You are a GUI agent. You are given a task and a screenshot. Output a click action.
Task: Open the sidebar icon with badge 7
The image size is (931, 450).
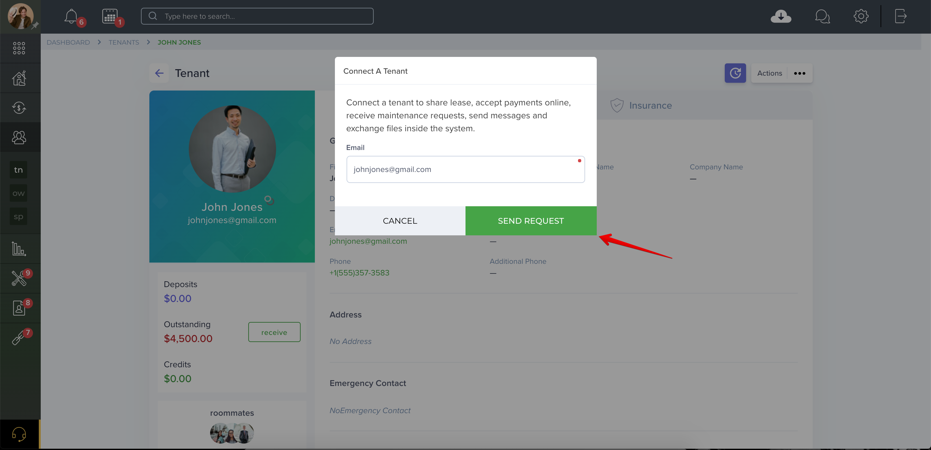18,338
